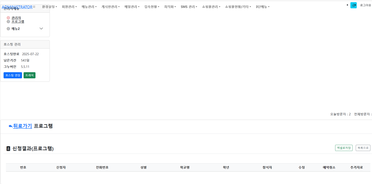Click the 예약취소 column header

click(x=329, y=167)
